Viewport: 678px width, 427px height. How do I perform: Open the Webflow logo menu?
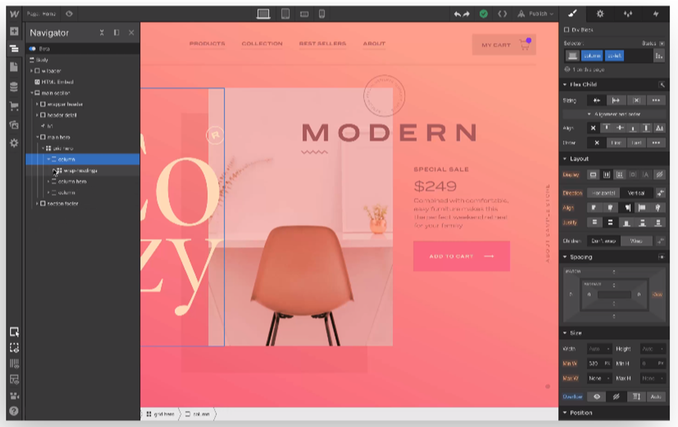coord(14,14)
